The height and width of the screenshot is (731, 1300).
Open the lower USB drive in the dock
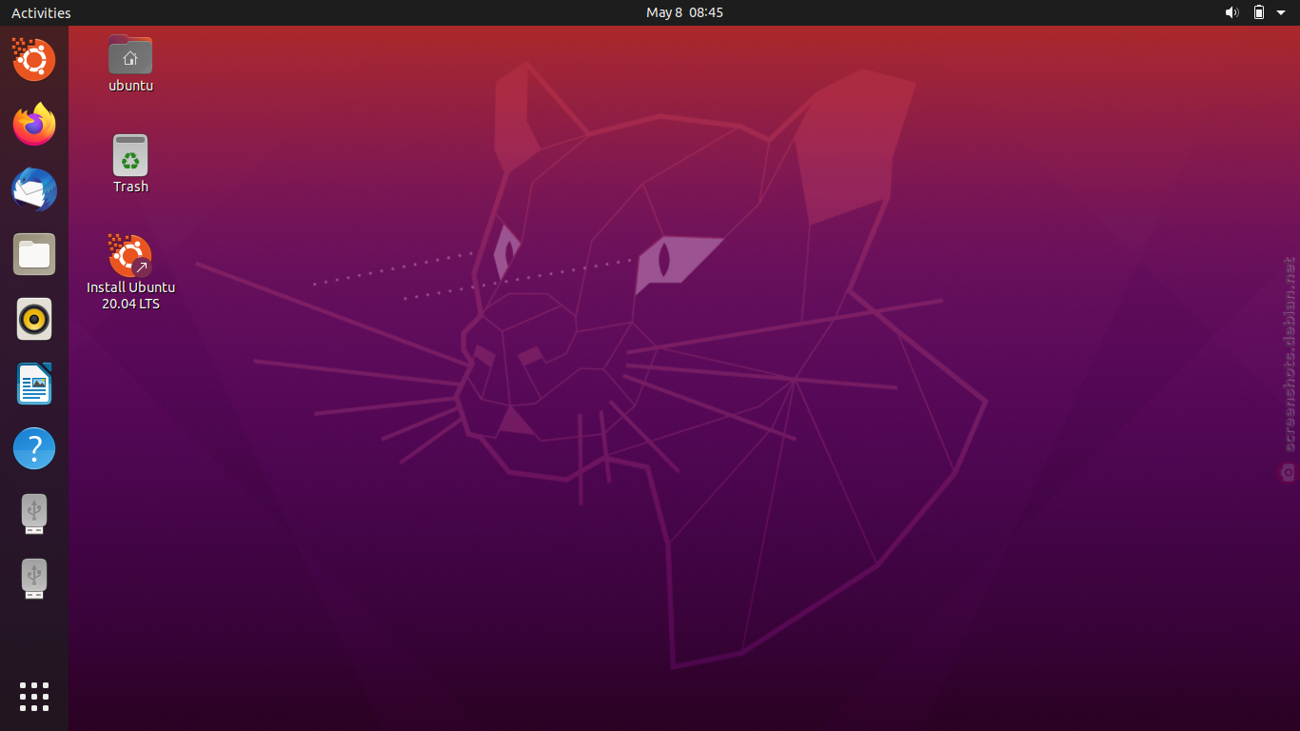(x=34, y=578)
